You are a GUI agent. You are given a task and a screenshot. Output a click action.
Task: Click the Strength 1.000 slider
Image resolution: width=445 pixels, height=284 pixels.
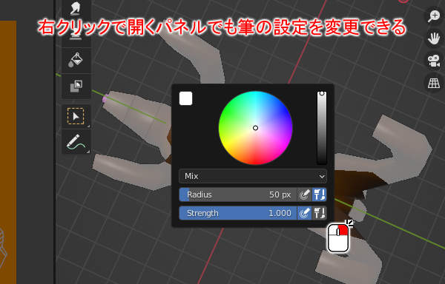[238, 213]
